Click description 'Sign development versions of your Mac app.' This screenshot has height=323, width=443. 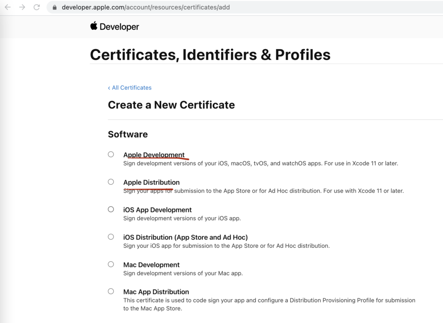(183, 273)
